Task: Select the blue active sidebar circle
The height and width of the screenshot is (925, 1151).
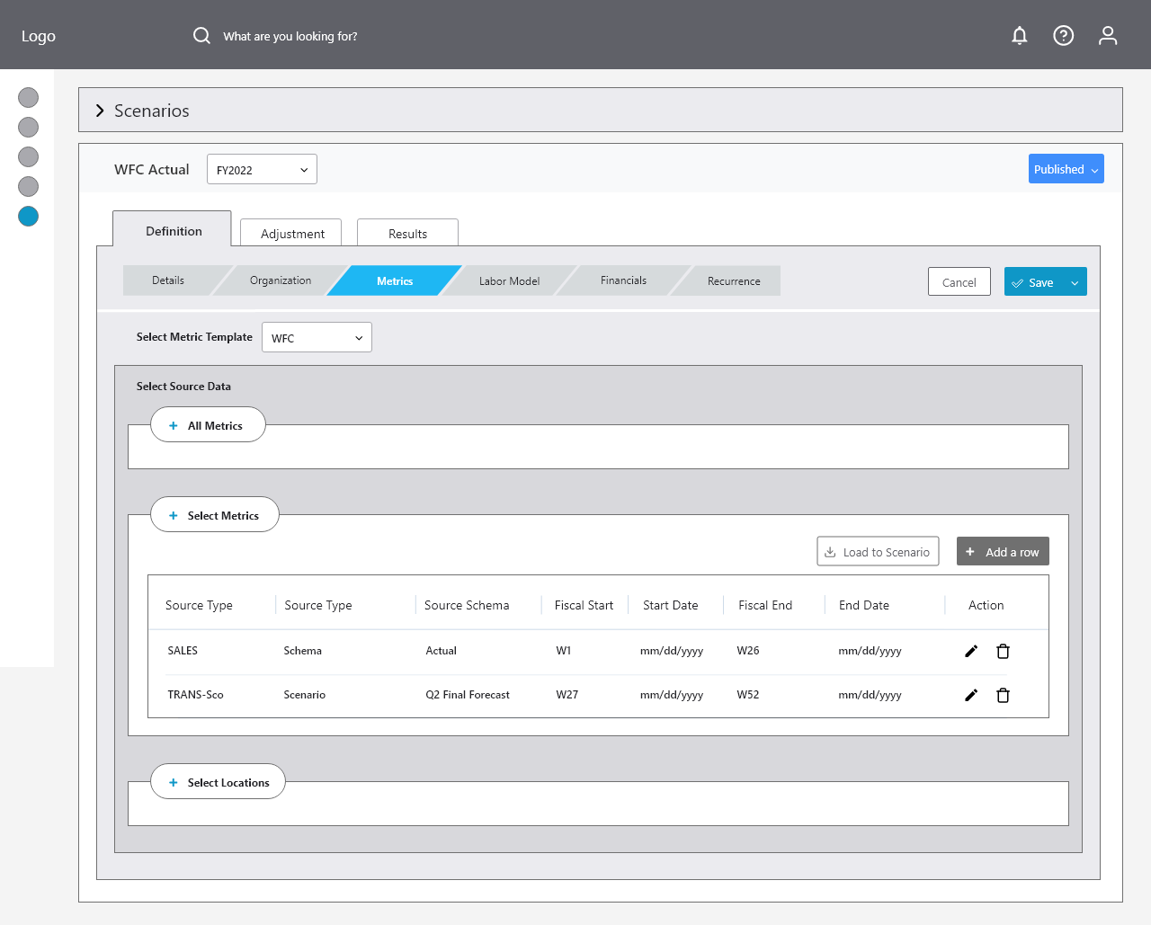Action: click(x=29, y=216)
